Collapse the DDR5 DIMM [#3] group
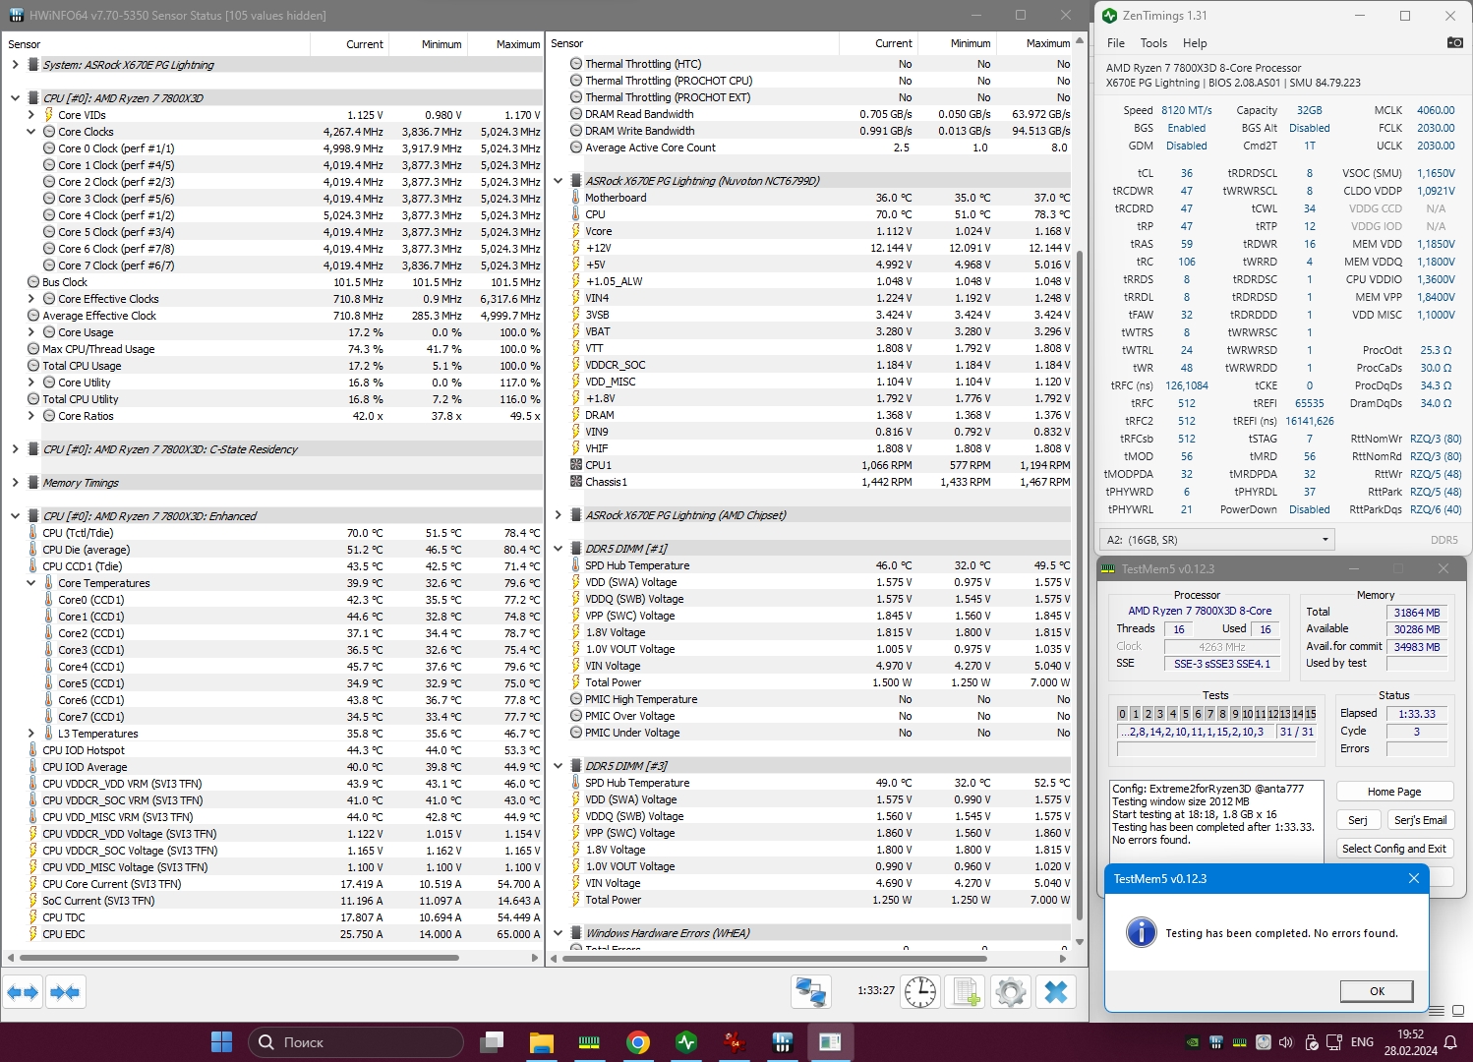 [x=559, y=766]
